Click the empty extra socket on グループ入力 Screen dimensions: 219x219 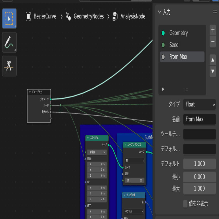click(51, 118)
